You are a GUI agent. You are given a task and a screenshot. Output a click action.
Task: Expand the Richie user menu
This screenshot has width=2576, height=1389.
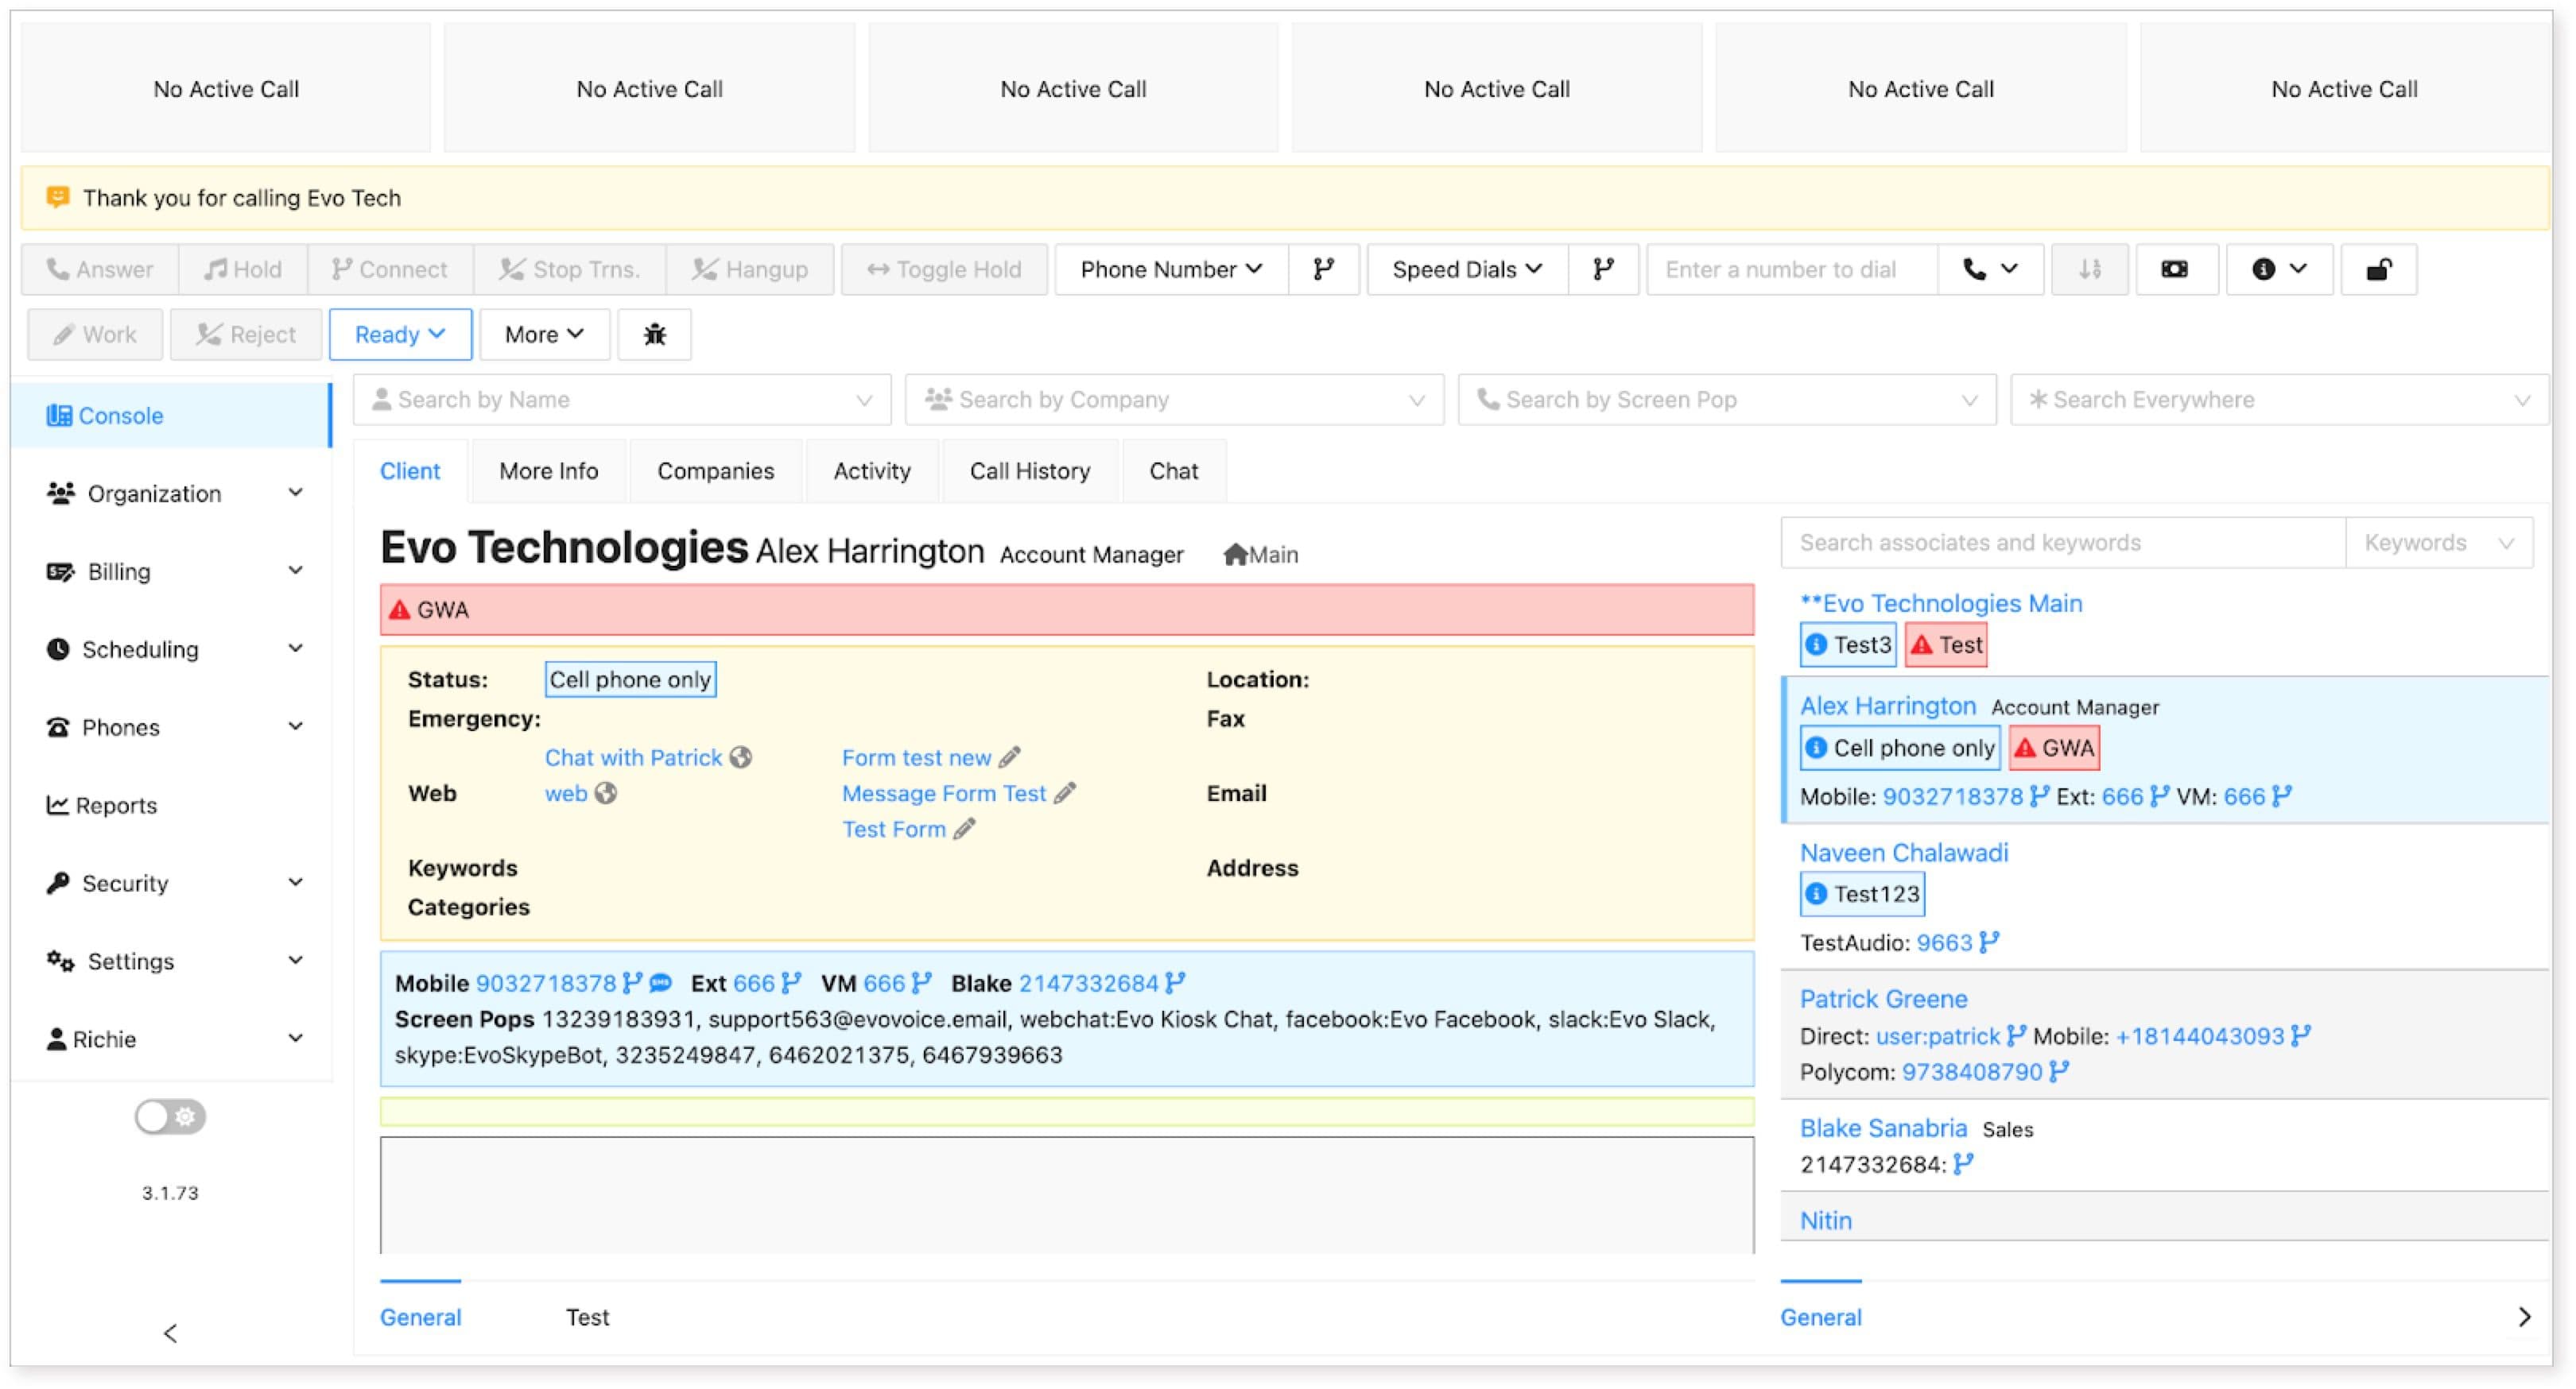pyautogui.click(x=172, y=1039)
